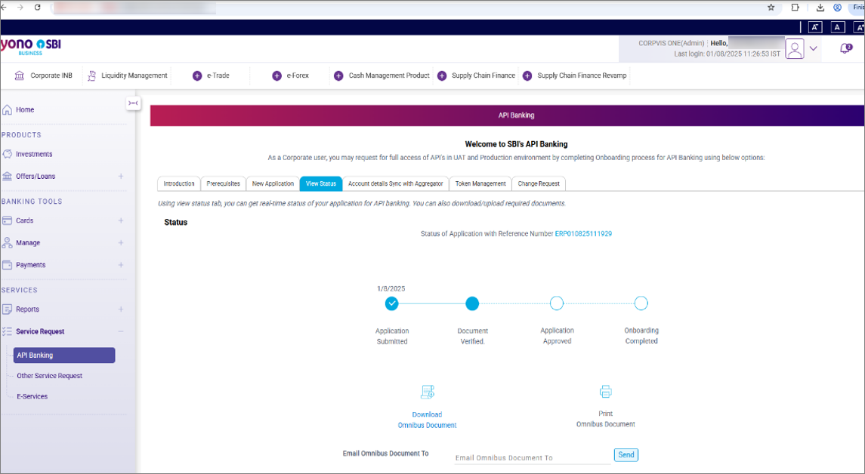The width and height of the screenshot is (865, 474).
Task: Open Account details Sync with Aggregator tab
Action: (396, 183)
